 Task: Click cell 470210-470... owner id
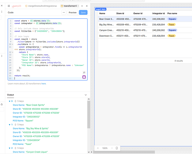[x=140, y=30]
